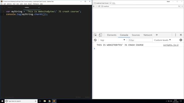Image resolution: width=184 pixels, height=103 pixels.
Task: Click the zoom magnifier icon in address bar
Action: [x=179, y=6]
